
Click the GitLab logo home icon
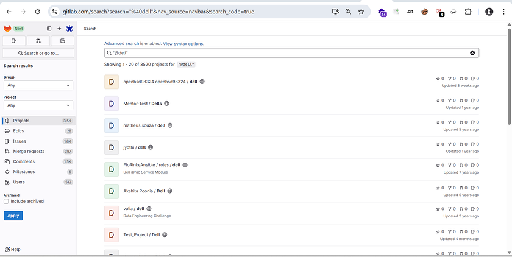click(x=7, y=29)
